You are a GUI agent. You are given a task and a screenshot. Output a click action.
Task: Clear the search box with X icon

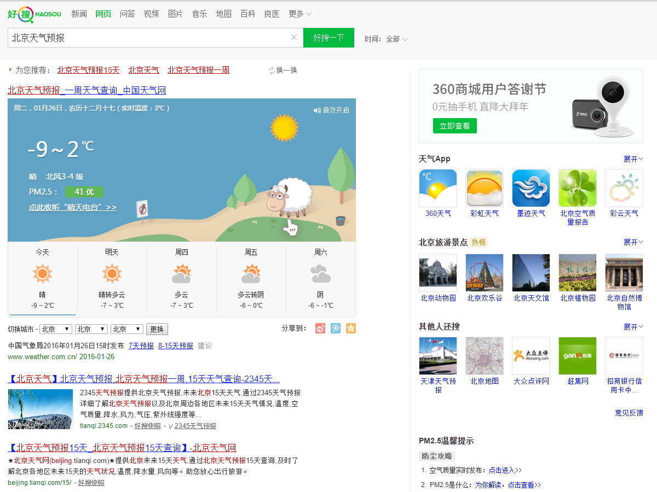click(294, 38)
